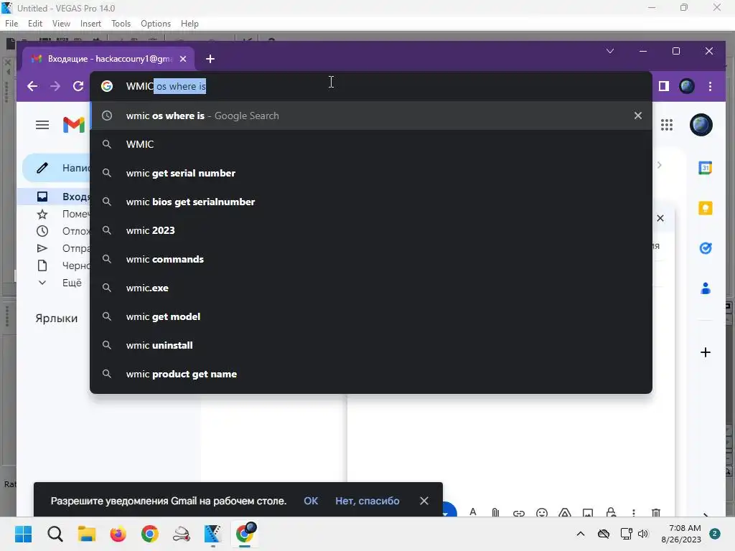This screenshot has width=735, height=551.
Task: Choose the 'wmic.exe' suggestion
Action: pos(371,288)
